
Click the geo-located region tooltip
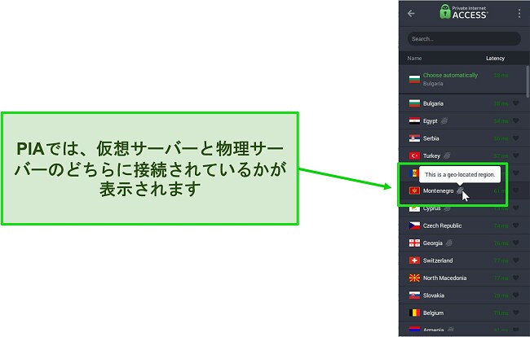(460, 175)
